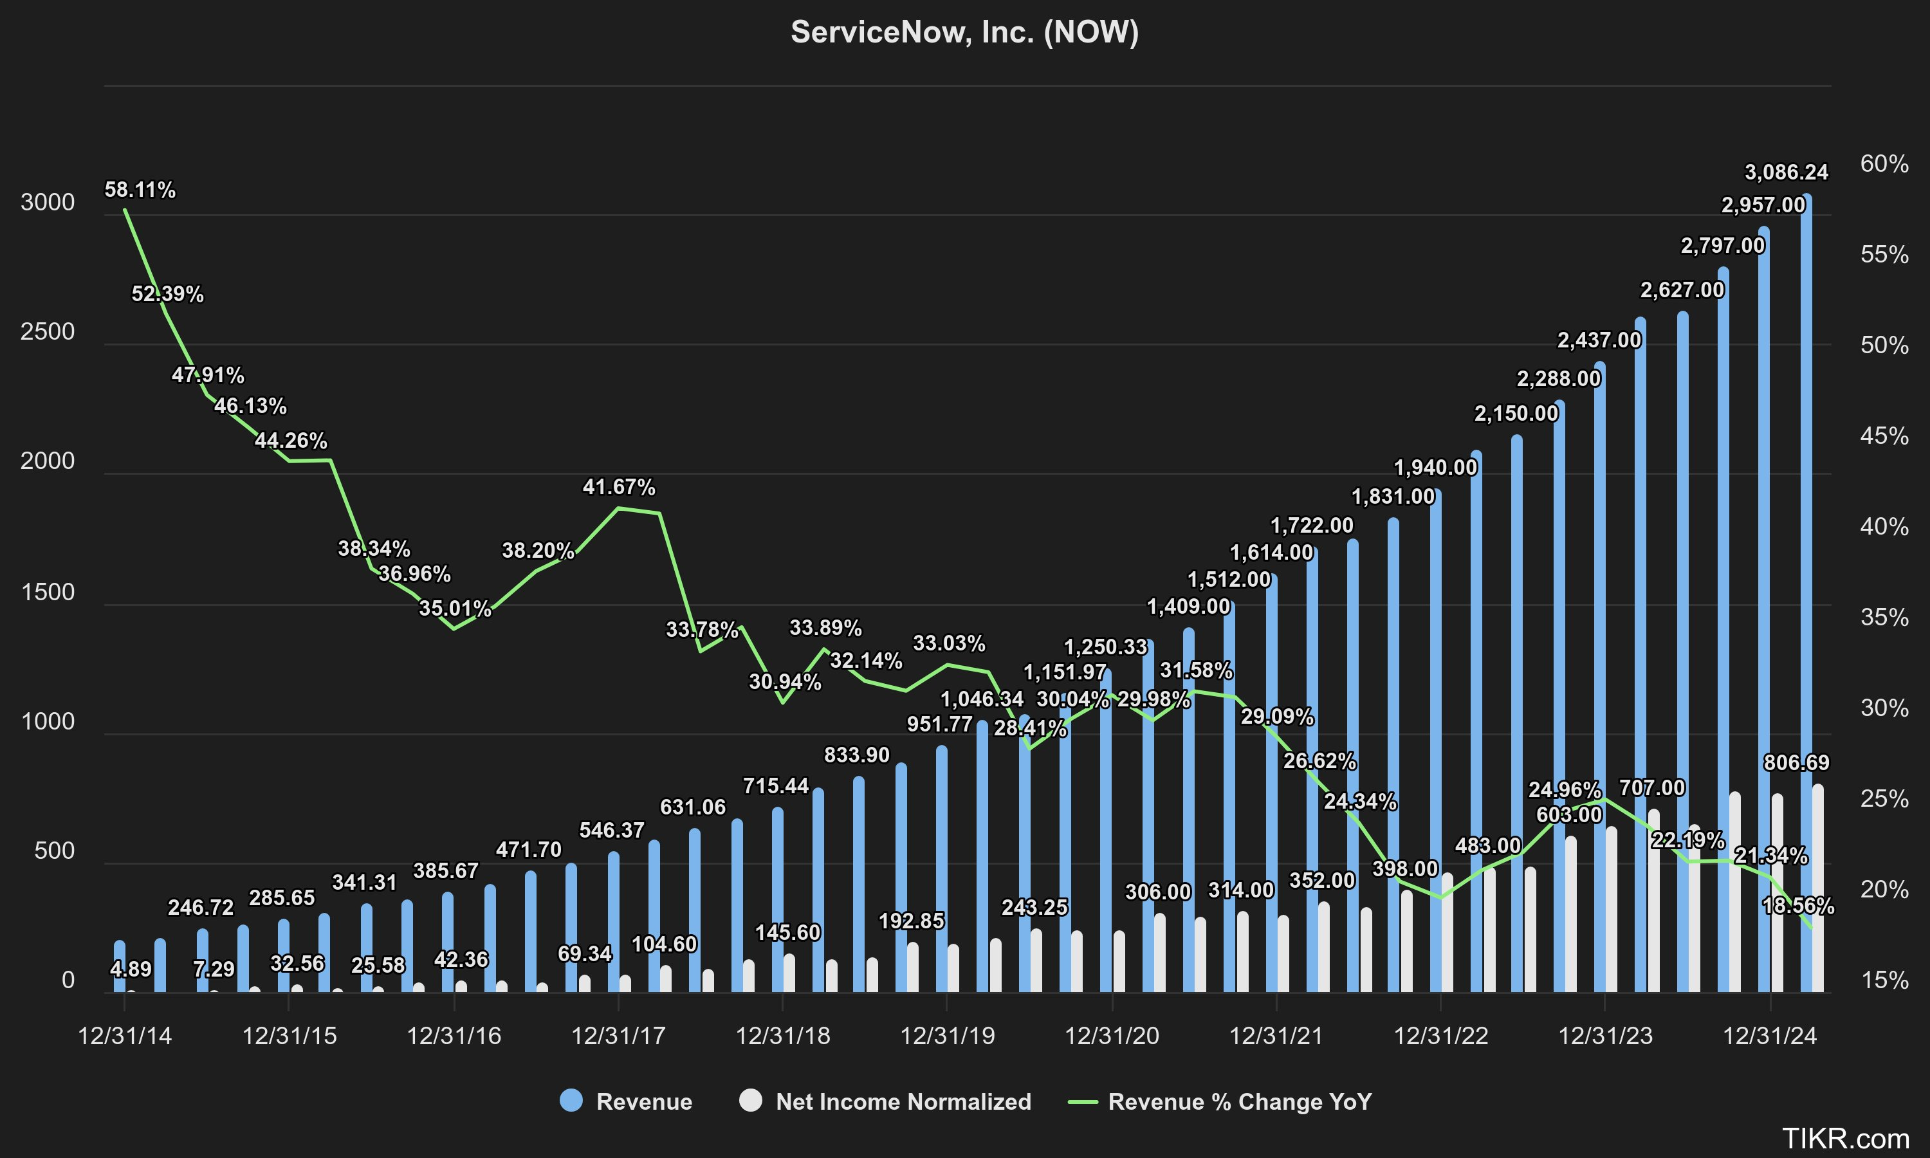Click the 3,086.24 revenue bar label

(1786, 172)
